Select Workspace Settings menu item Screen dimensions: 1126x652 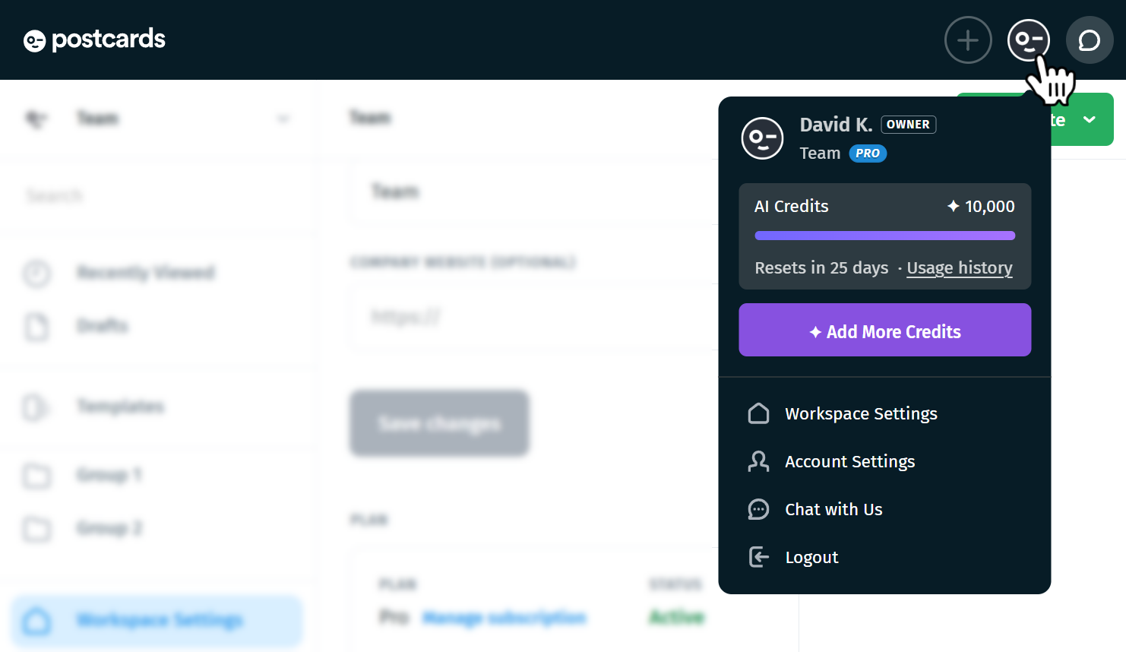pos(884,413)
